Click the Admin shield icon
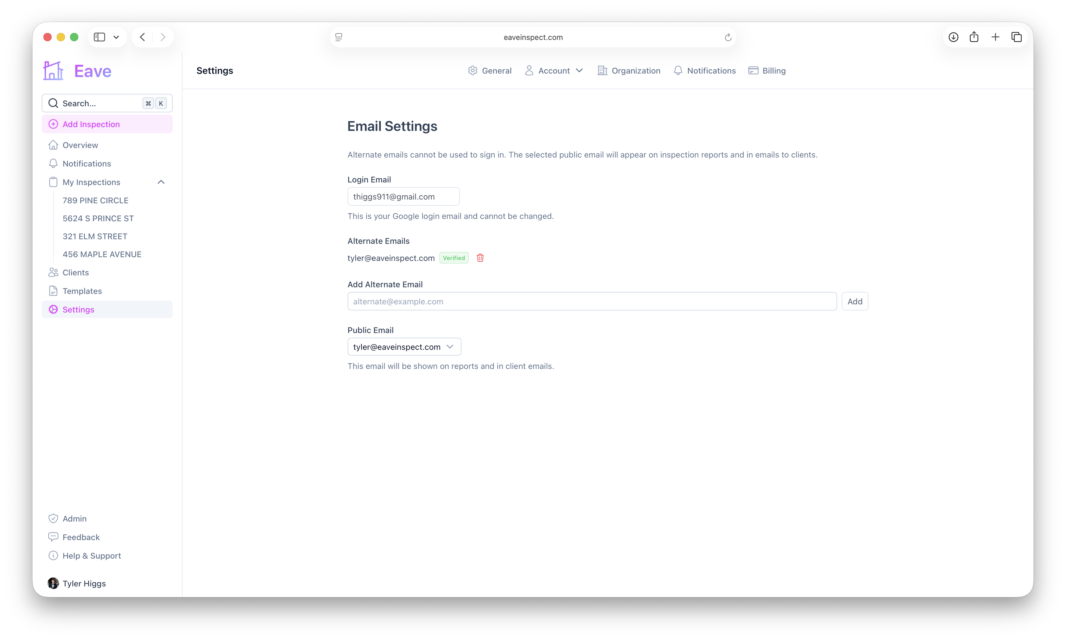The width and height of the screenshot is (1066, 640). point(53,518)
